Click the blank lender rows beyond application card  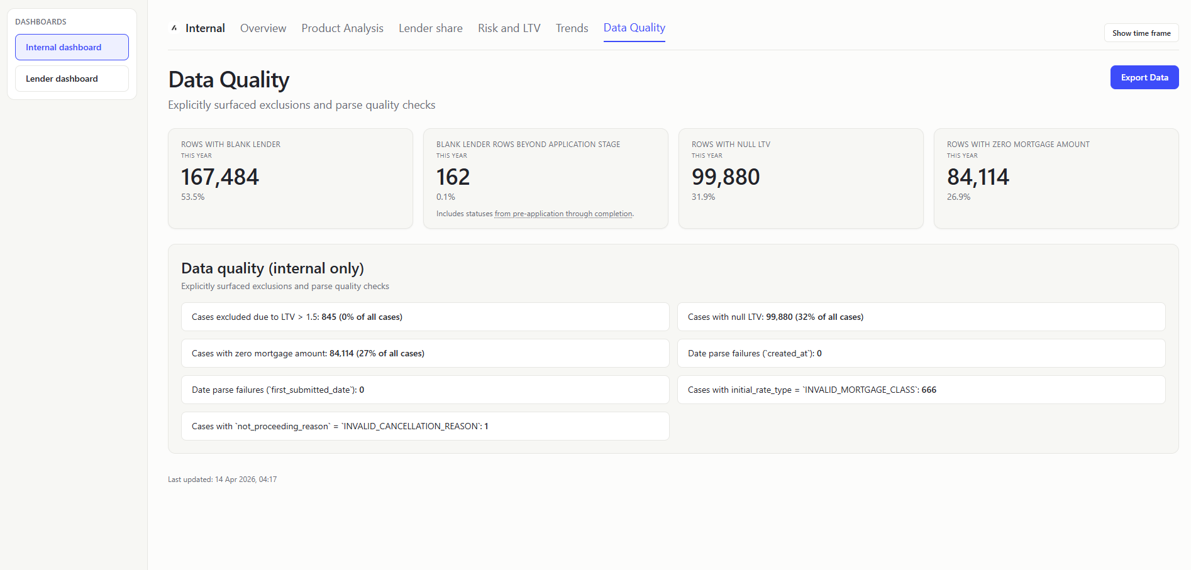pyautogui.click(x=545, y=178)
